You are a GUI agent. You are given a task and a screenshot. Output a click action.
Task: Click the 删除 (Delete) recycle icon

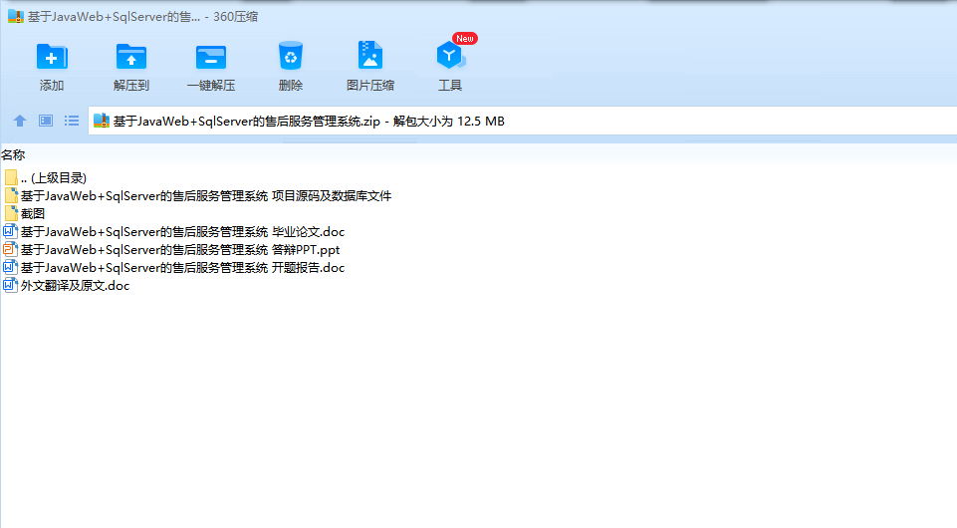(x=291, y=56)
